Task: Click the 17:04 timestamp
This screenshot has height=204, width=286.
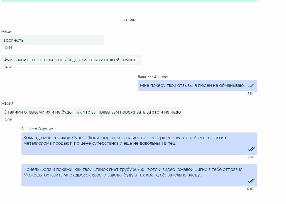Action: (250, 157)
